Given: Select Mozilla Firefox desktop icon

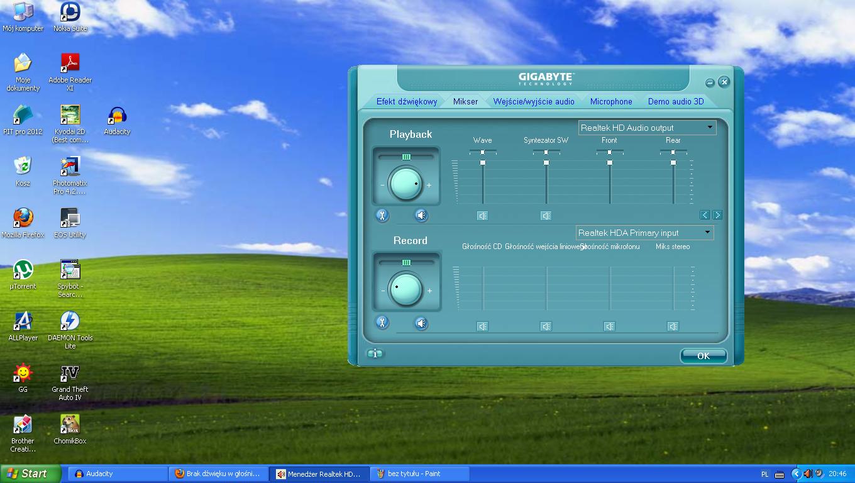Looking at the screenshot, I should point(23,224).
